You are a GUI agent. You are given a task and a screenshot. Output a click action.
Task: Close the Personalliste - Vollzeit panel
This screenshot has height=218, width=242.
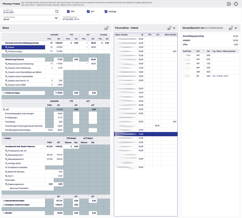(174, 28)
